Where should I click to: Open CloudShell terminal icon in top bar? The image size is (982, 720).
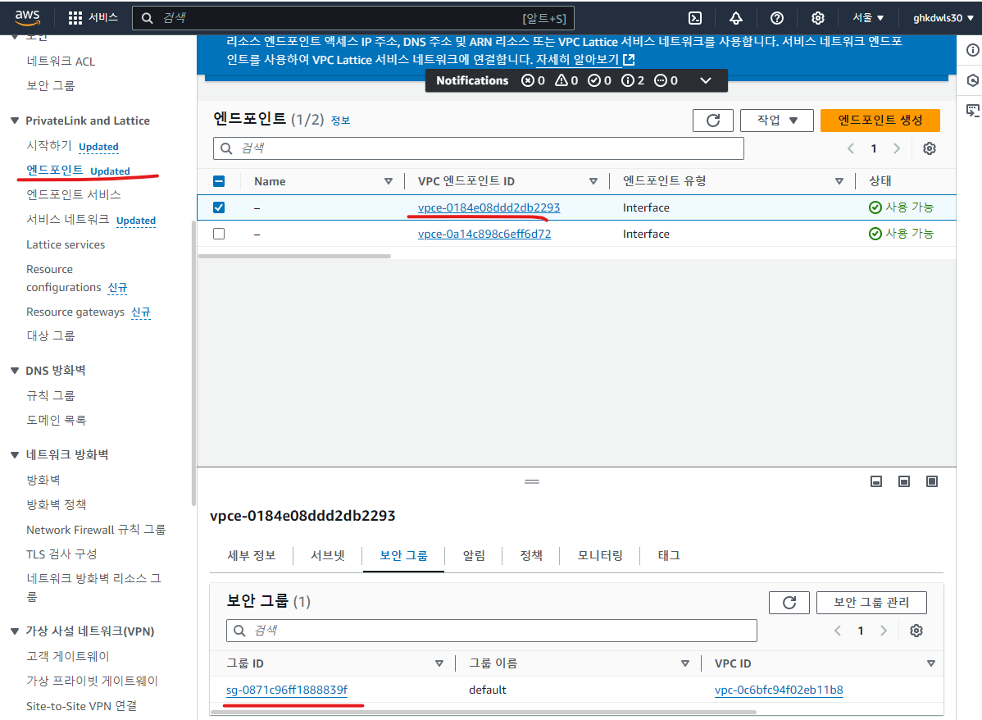tap(695, 18)
